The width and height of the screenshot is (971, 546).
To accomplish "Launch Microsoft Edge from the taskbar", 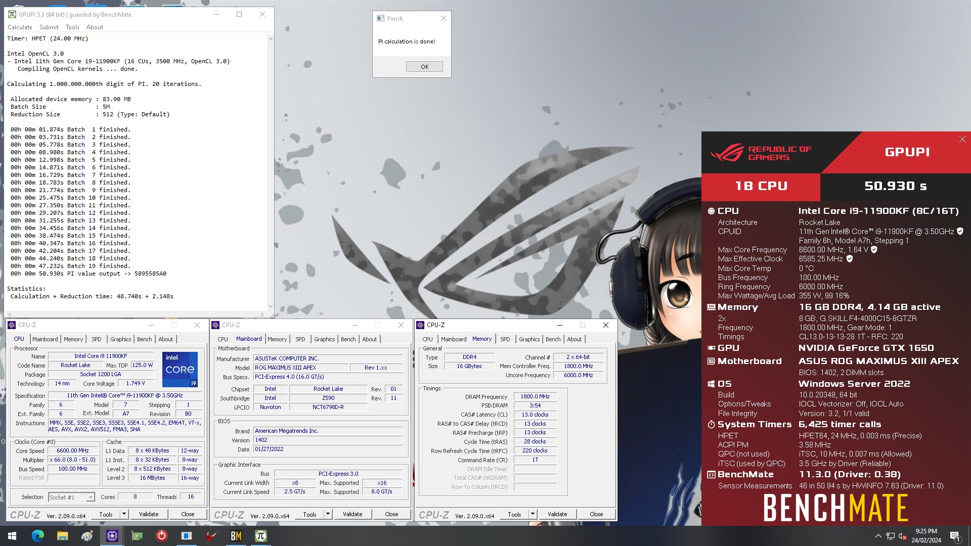I will click(x=37, y=536).
